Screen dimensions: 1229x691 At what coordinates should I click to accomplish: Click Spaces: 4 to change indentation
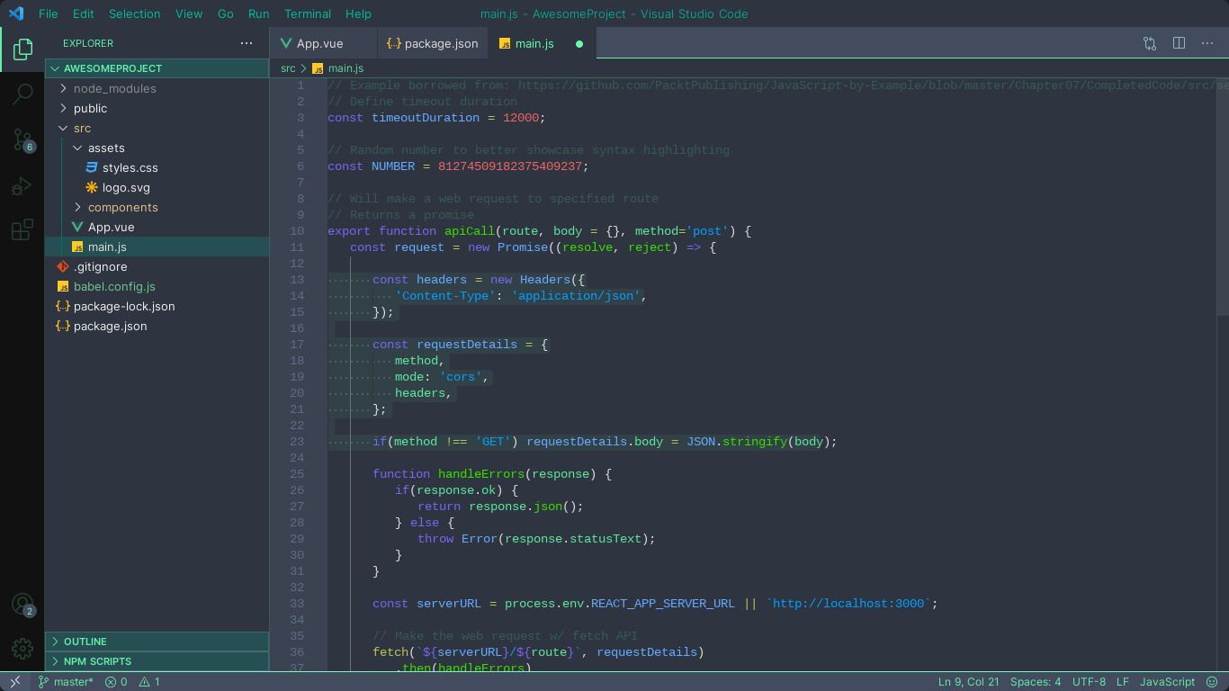pyautogui.click(x=1036, y=681)
